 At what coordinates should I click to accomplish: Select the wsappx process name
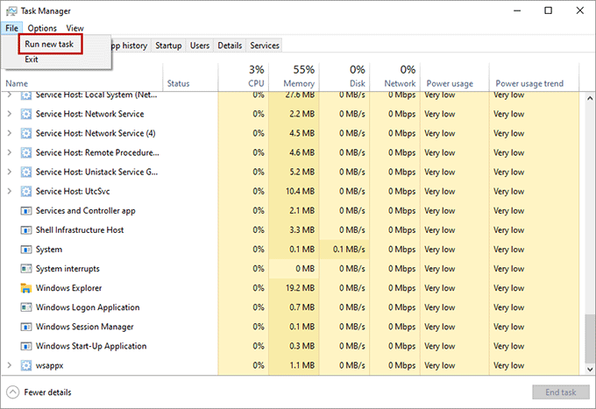point(49,366)
